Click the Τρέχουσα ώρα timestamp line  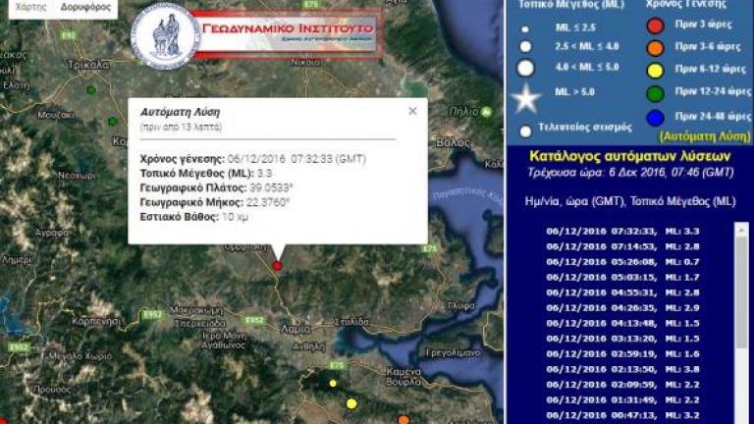point(630,173)
